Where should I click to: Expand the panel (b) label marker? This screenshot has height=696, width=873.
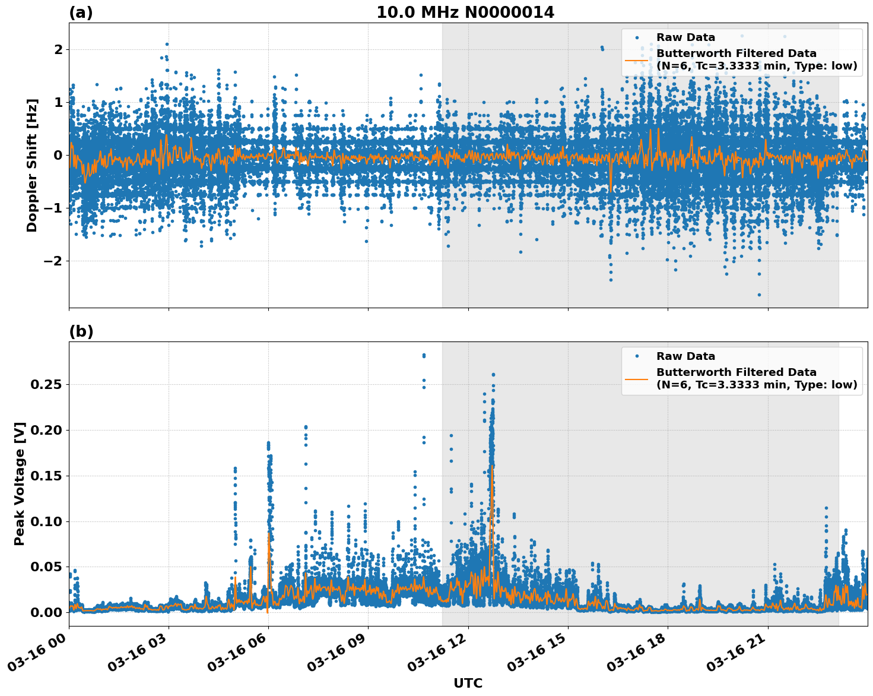click(82, 331)
